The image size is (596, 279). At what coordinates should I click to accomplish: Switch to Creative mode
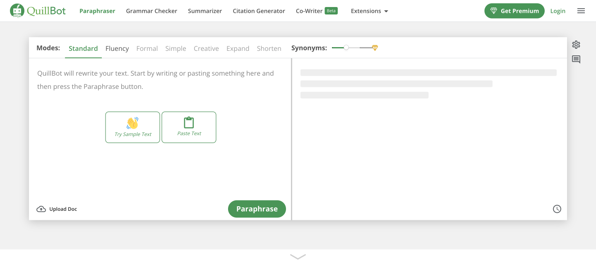(206, 48)
